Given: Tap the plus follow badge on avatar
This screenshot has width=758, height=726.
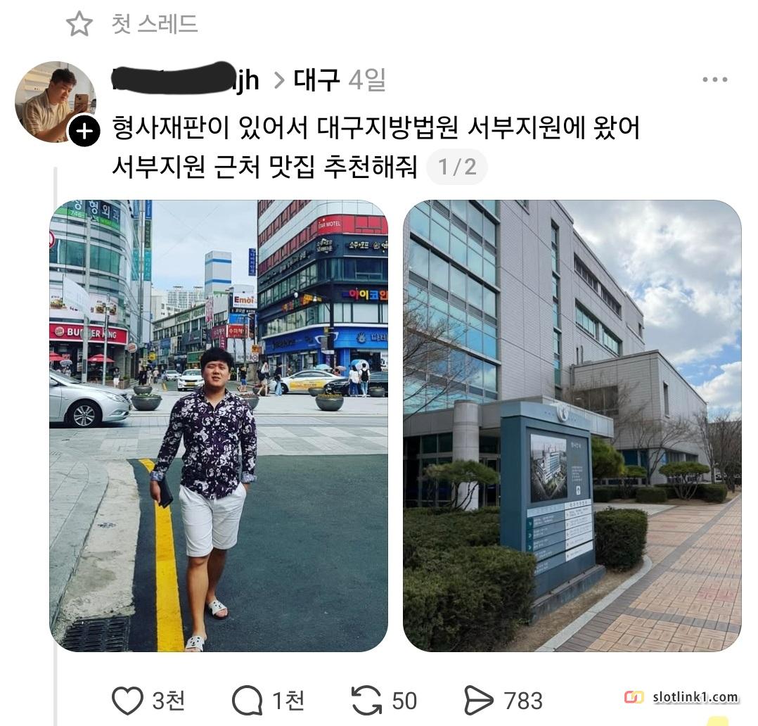Looking at the screenshot, I should point(84,131).
